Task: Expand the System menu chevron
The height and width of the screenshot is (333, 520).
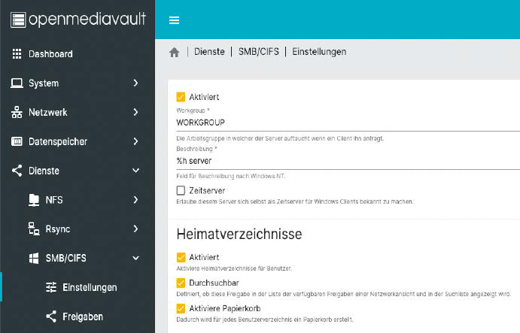Action: click(x=135, y=83)
